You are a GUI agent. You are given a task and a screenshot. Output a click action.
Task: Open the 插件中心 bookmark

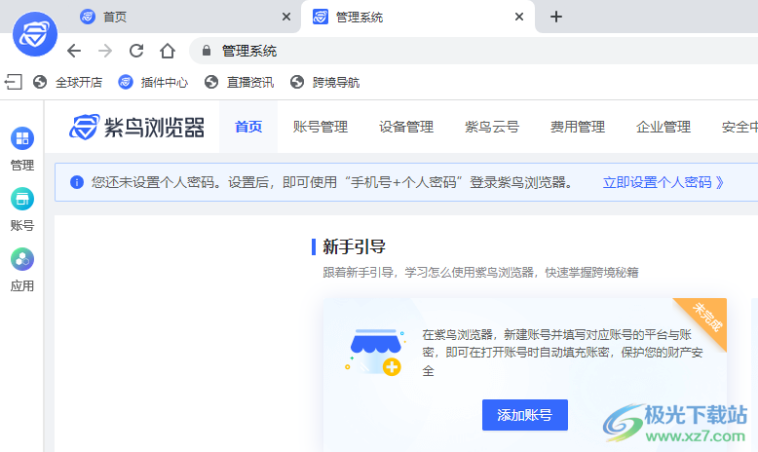click(153, 82)
